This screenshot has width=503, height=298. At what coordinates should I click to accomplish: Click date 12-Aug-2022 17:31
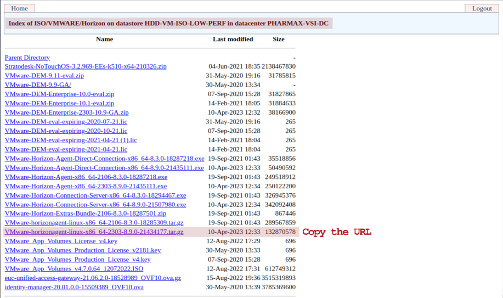pyautogui.click(x=233, y=269)
